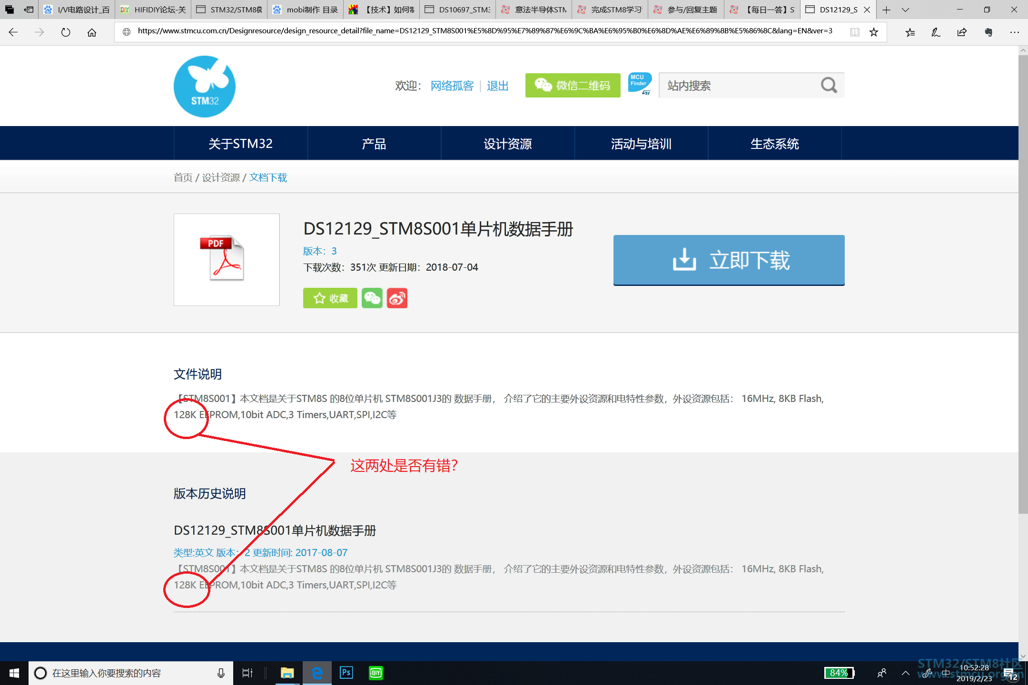Close the DS12129_S tab

[867, 10]
